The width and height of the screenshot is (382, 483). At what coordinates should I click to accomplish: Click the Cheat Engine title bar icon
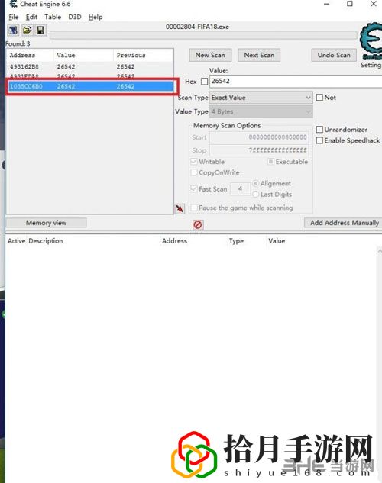pos(13,4)
